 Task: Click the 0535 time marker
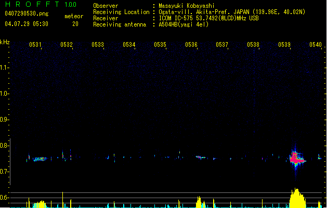[160, 45]
